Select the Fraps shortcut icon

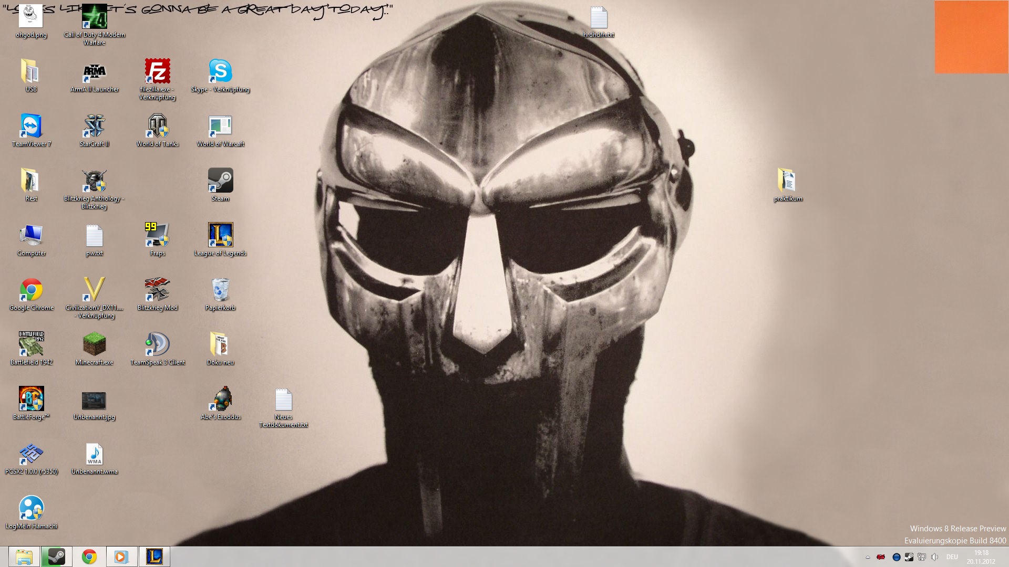pos(157,235)
